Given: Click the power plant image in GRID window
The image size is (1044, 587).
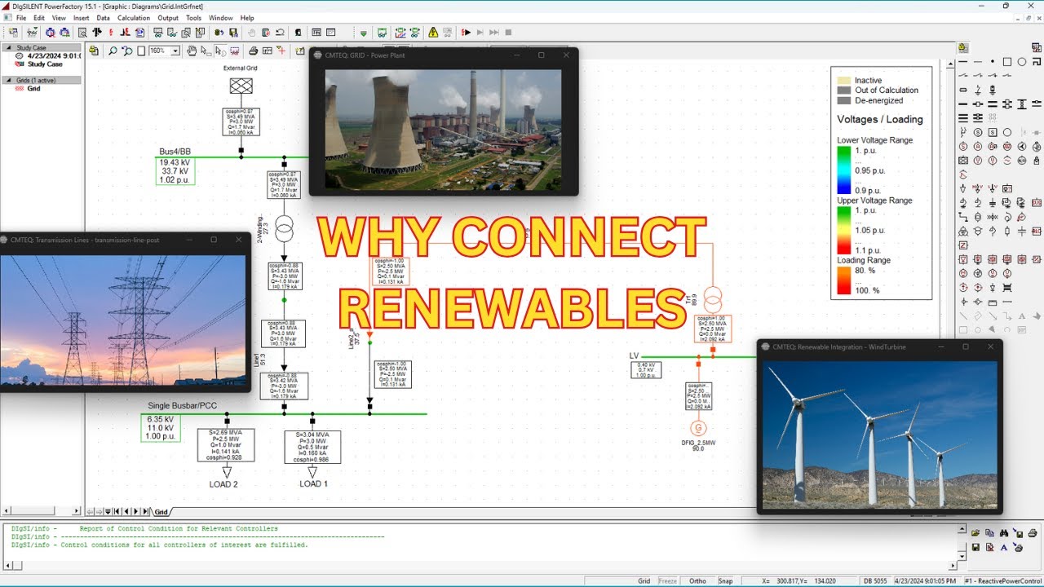Looking at the screenshot, I should pyautogui.click(x=443, y=130).
